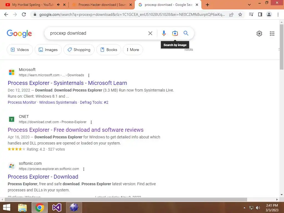Search by image camera icon
Image resolution: width=284 pixels, height=213 pixels.
coord(175,33)
